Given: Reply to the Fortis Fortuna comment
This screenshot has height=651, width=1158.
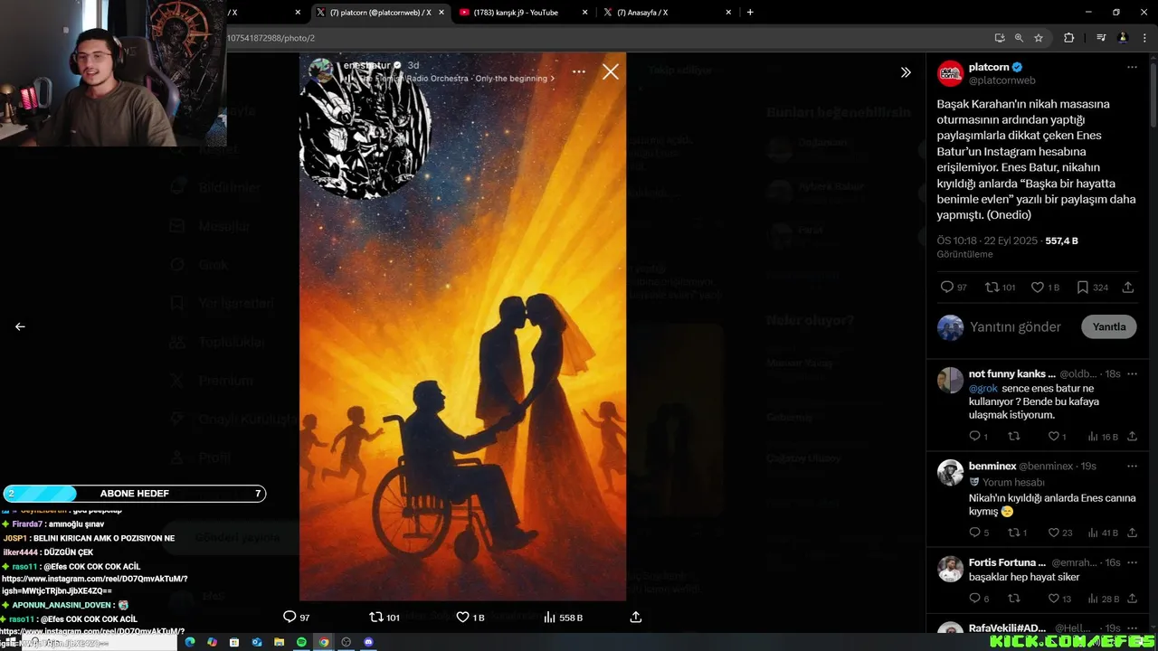Looking at the screenshot, I should [974, 599].
